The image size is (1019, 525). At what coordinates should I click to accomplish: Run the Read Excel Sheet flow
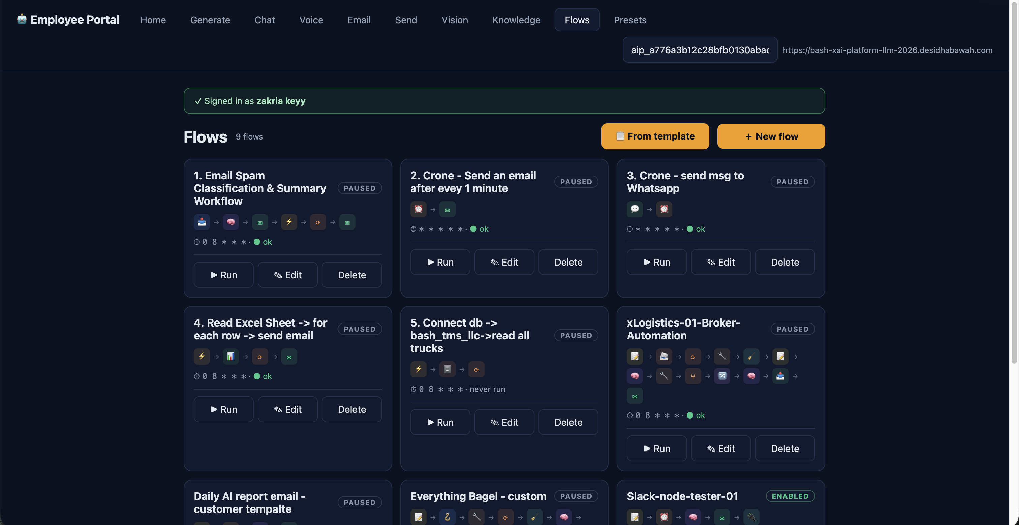[223, 409]
